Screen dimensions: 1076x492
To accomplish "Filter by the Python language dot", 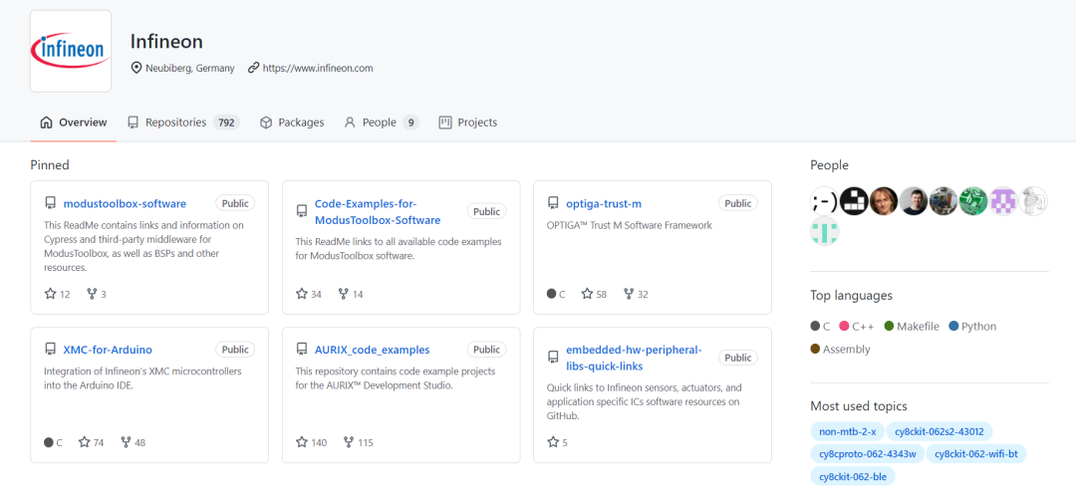I will click(953, 327).
